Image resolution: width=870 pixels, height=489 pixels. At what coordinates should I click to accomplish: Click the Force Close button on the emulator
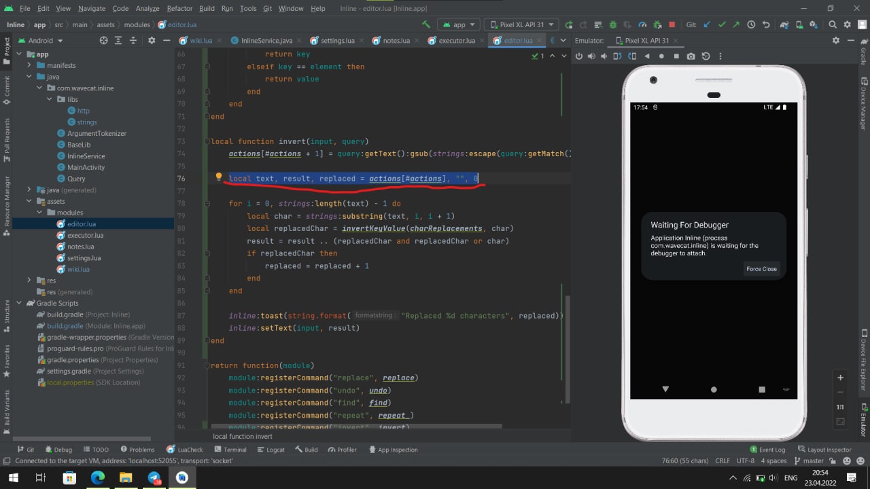761,269
